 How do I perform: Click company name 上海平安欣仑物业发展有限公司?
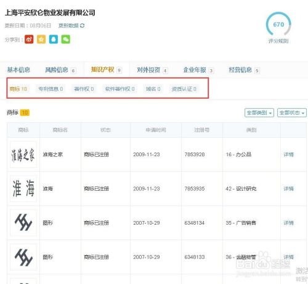point(50,13)
